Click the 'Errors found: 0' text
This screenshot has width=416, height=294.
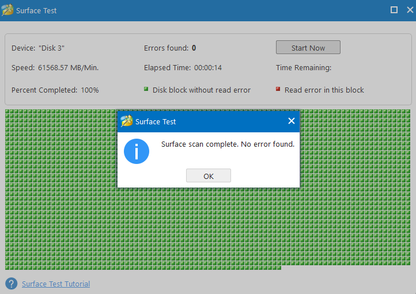tap(170, 48)
